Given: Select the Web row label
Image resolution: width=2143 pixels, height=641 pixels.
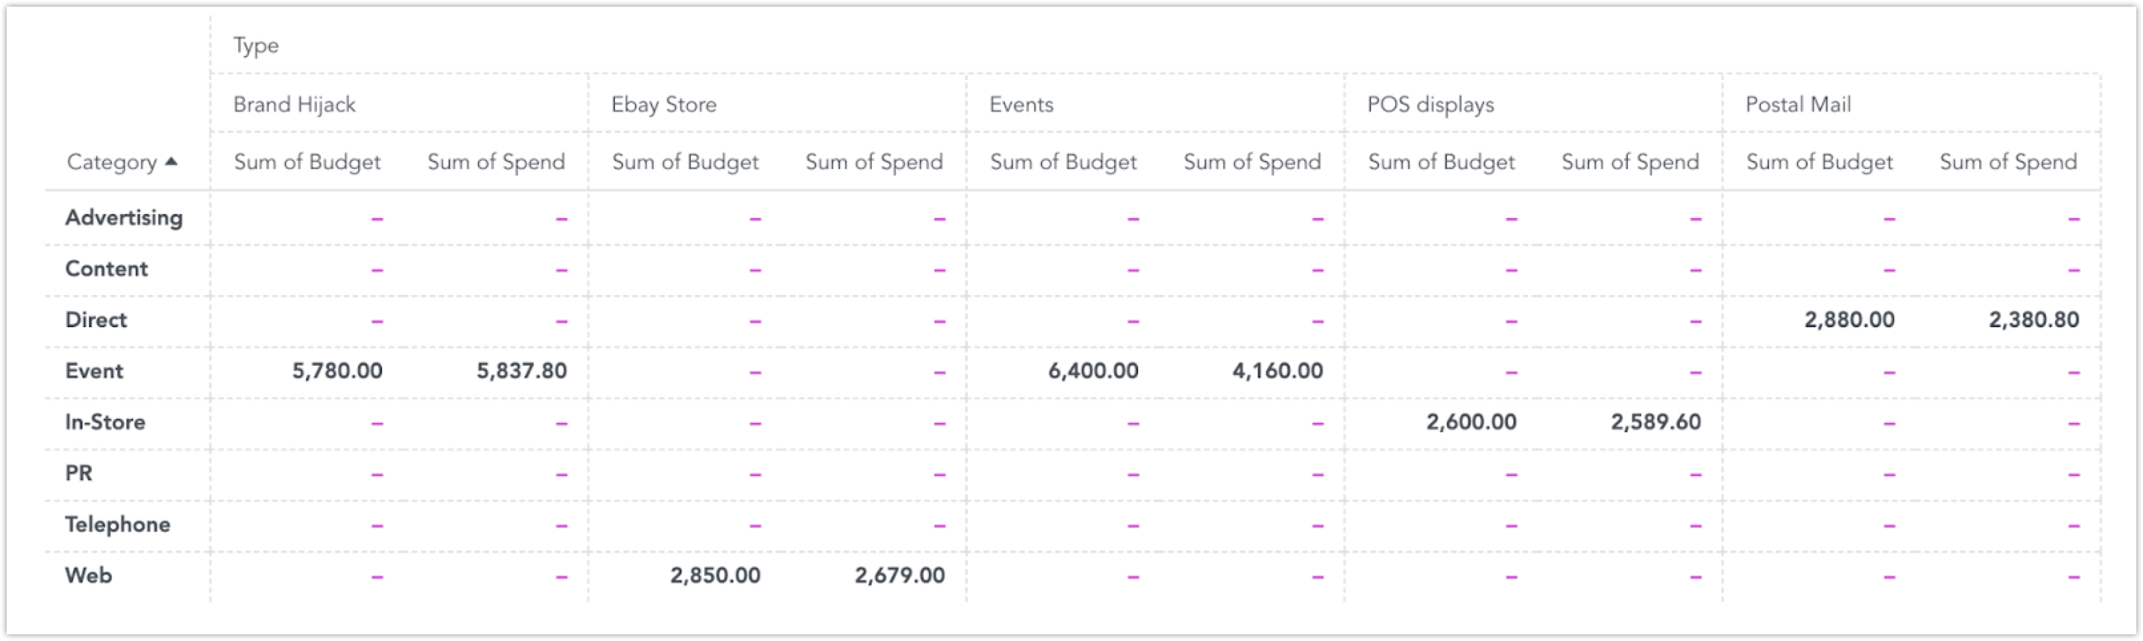Looking at the screenshot, I should click(88, 575).
